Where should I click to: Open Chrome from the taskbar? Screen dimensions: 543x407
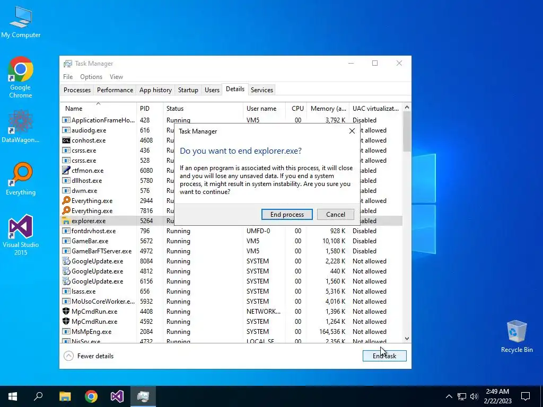[x=91, y=396]
